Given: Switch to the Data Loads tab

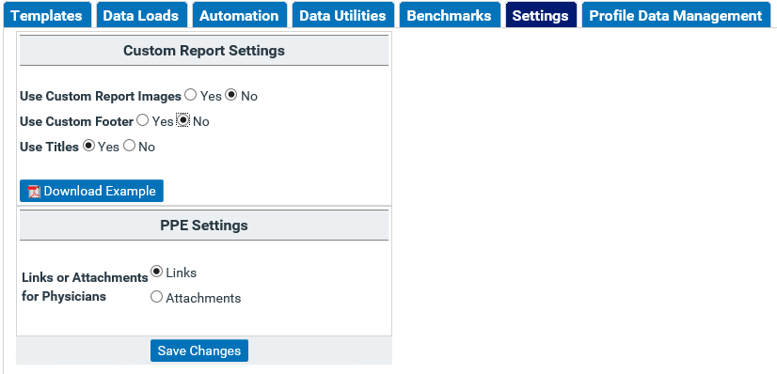Looking at the screenshot, I should tap(141, 15).
